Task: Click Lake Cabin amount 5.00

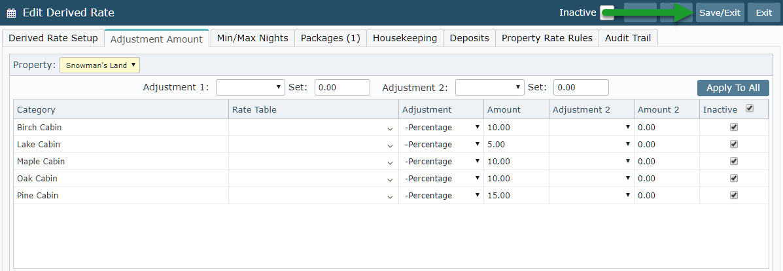Action: [x=516, y=145]
